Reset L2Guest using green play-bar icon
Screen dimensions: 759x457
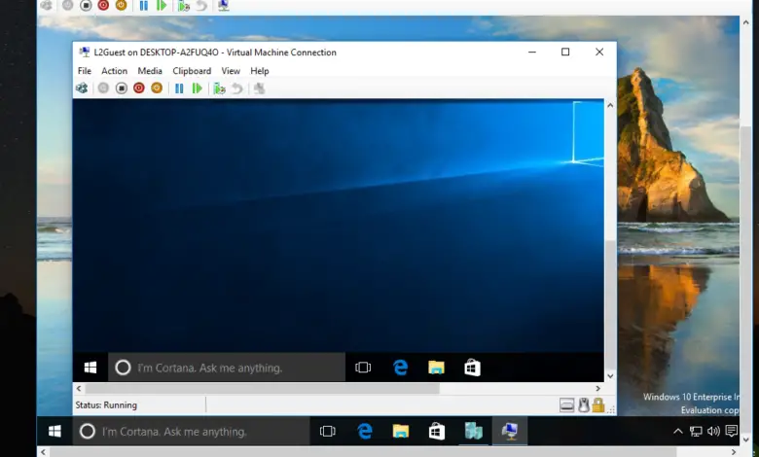197,88
